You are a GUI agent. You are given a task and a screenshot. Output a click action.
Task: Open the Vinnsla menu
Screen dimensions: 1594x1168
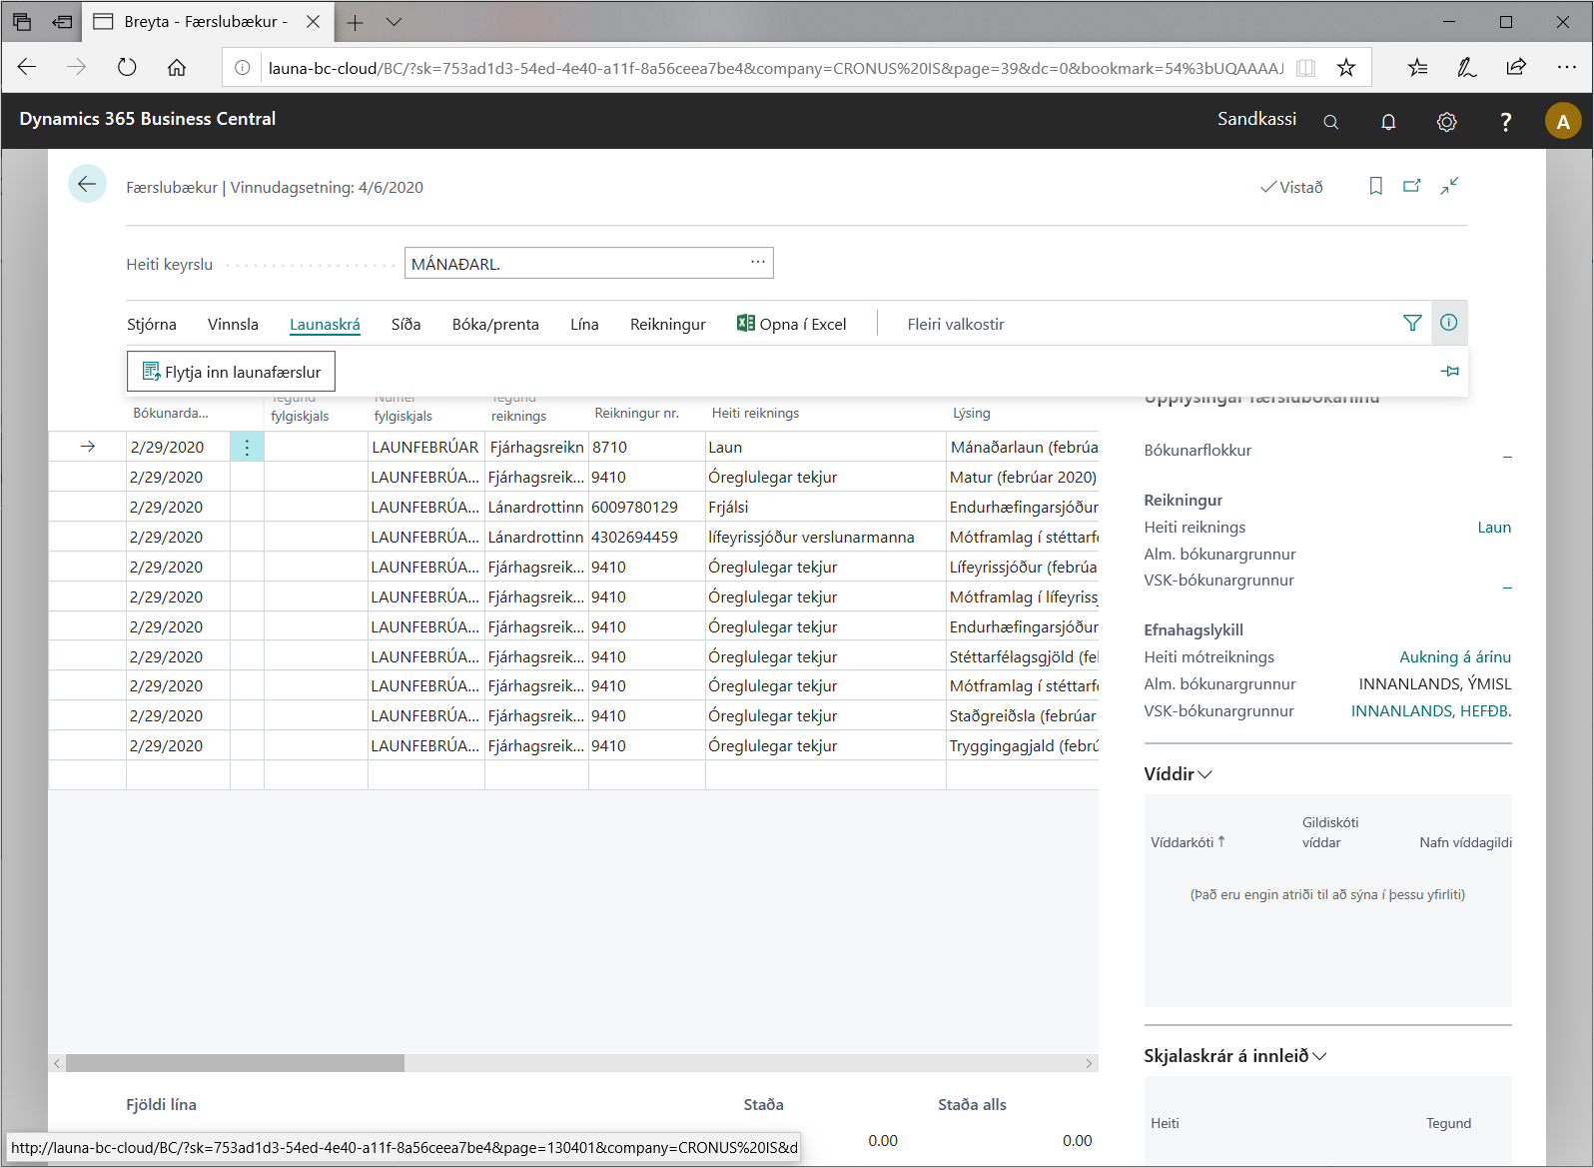(x=233, y=325)
